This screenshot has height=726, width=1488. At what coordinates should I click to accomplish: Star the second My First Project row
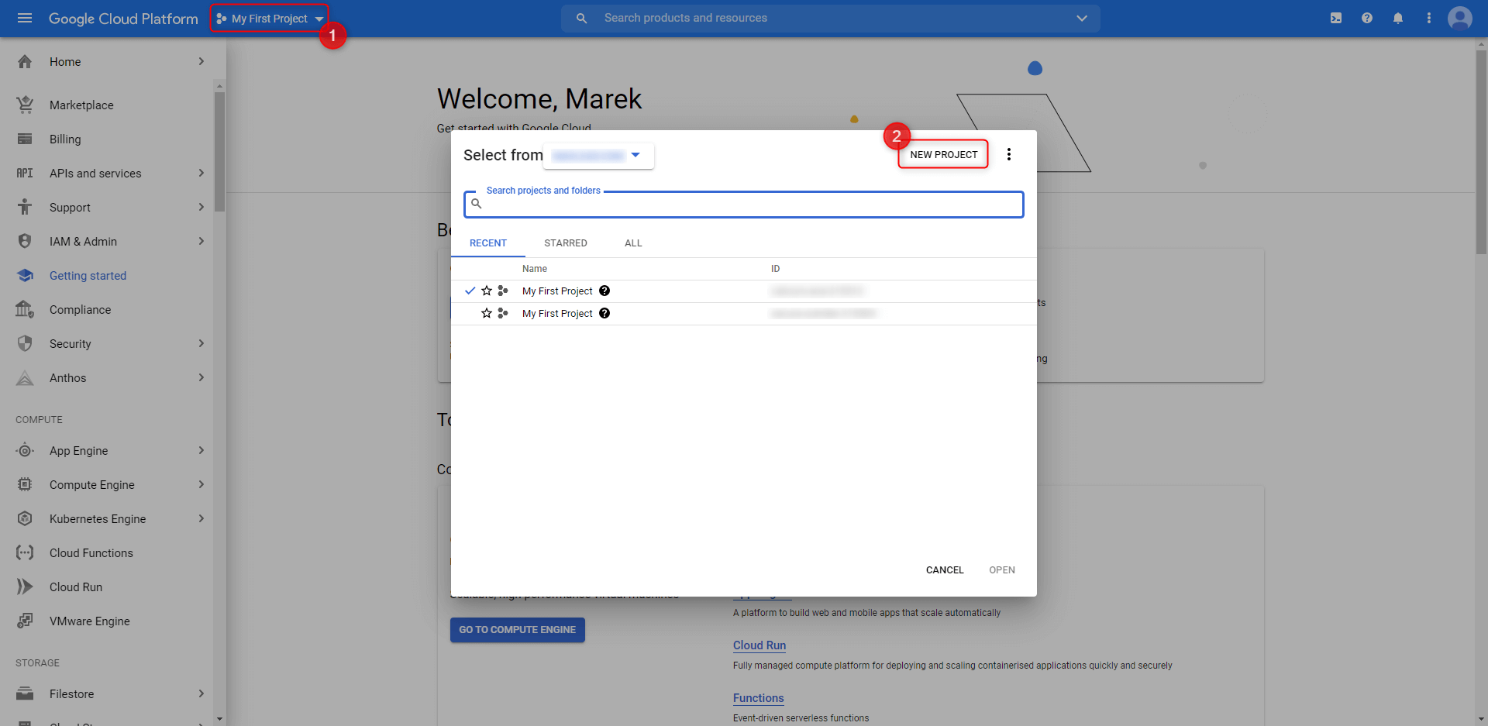tap(487, 313)
